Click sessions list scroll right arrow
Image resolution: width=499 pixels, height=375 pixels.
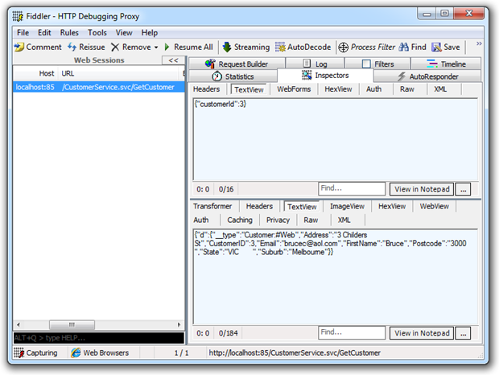(x=179, y=325)
